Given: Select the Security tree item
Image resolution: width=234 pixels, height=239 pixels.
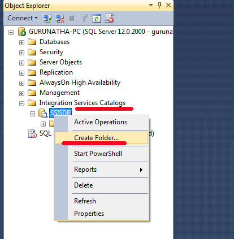Looking at the screenshot, I should (x=51, y=52).
